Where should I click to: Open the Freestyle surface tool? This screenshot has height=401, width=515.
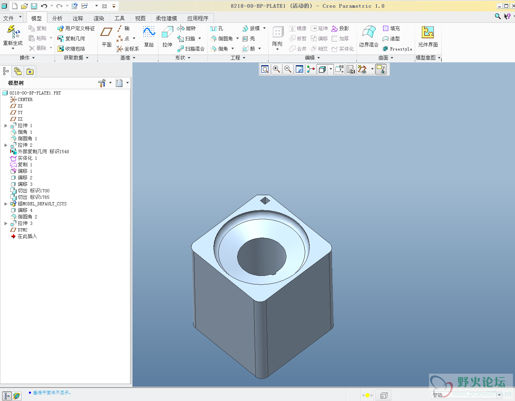click(397, 48)
